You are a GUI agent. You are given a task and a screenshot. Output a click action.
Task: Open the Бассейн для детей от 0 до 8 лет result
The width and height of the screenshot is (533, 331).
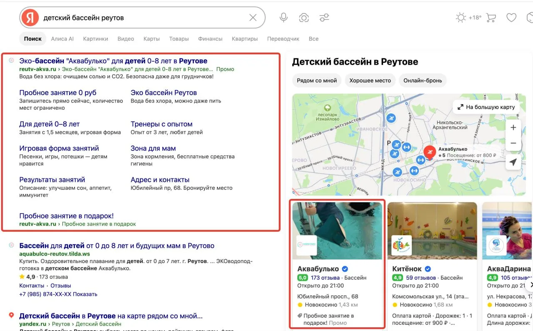click(x=117, y=246)
